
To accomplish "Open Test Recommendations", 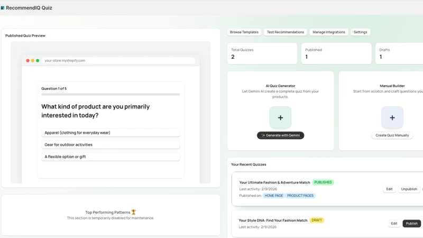I will click(286, 32).
